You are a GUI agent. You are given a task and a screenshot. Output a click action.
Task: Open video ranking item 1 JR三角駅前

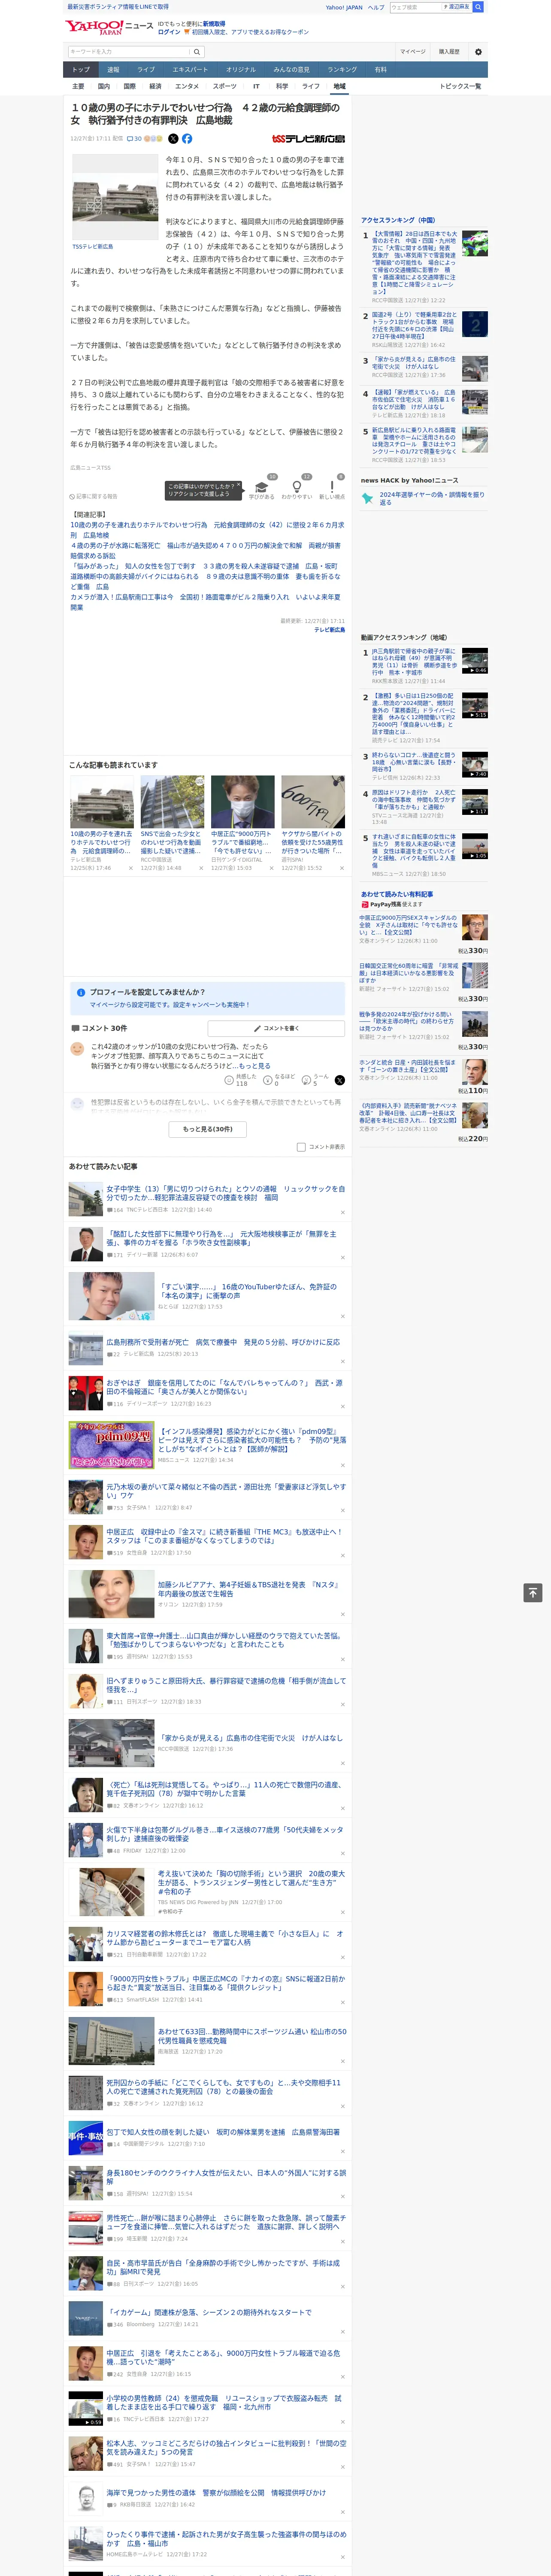pyautogui.click(x=415, y=661)
